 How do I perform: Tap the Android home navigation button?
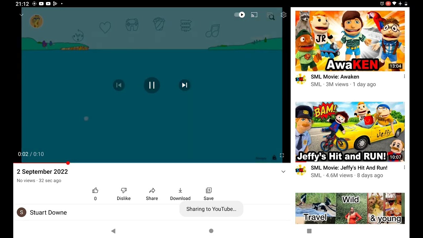211,231
